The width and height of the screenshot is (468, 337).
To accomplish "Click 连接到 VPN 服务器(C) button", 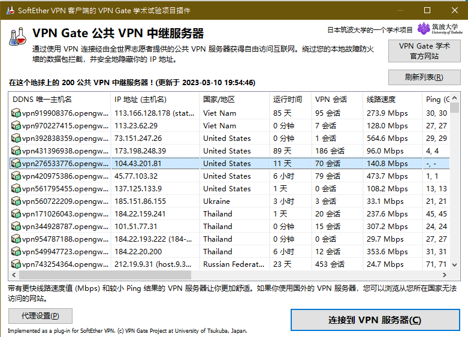I will tap(375, 320).
